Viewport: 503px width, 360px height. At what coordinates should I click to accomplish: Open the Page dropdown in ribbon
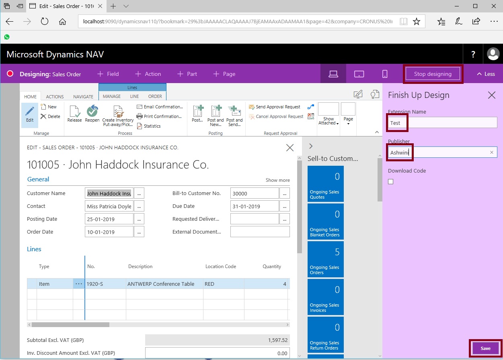(348, 115)
